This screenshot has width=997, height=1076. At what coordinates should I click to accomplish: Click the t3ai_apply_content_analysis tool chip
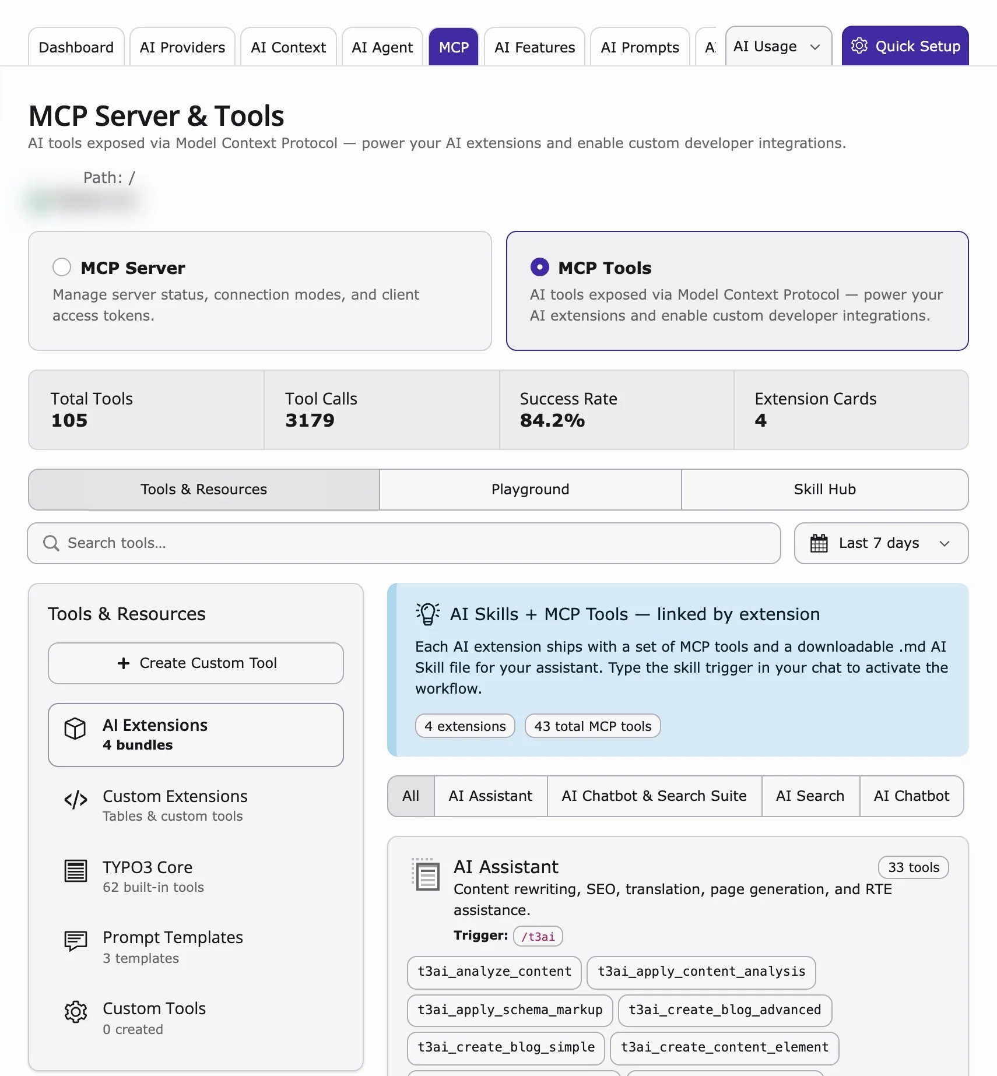(x=701, y=972)
